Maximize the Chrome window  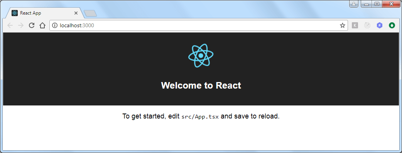tap(377, 4)
